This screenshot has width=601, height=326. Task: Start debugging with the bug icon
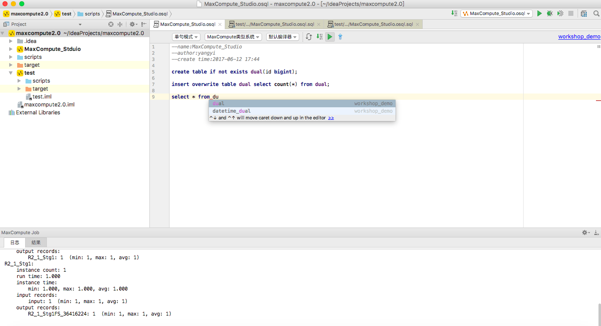[550, 13]
